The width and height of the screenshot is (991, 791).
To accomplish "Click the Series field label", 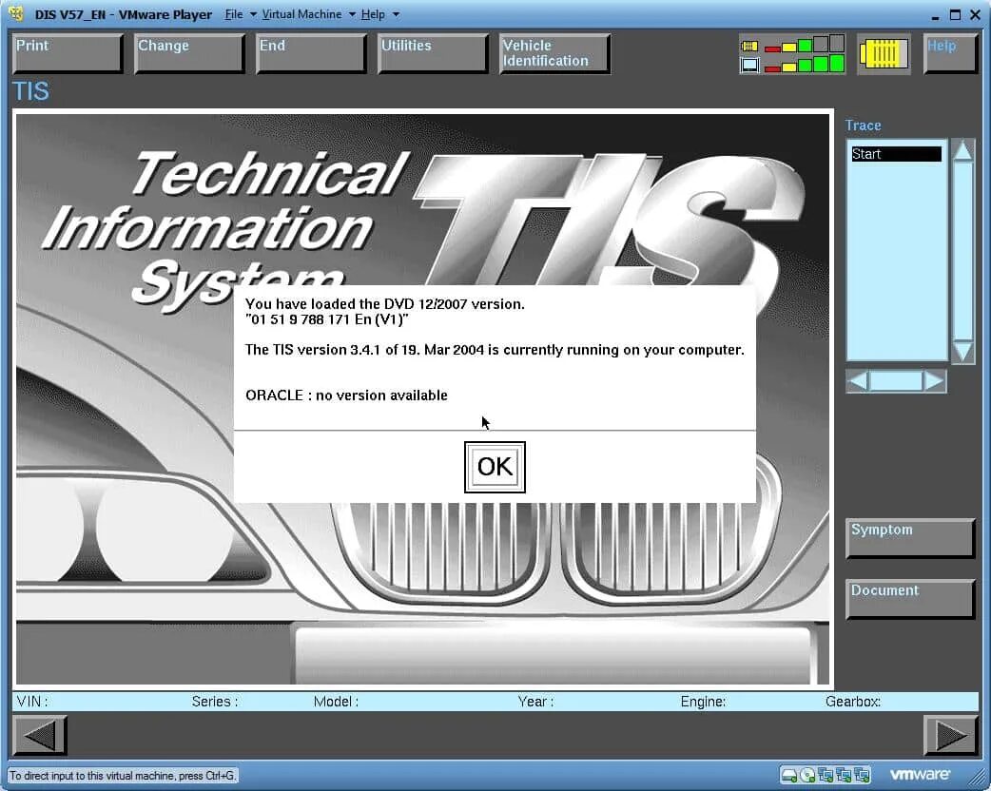I will (215, 702).
